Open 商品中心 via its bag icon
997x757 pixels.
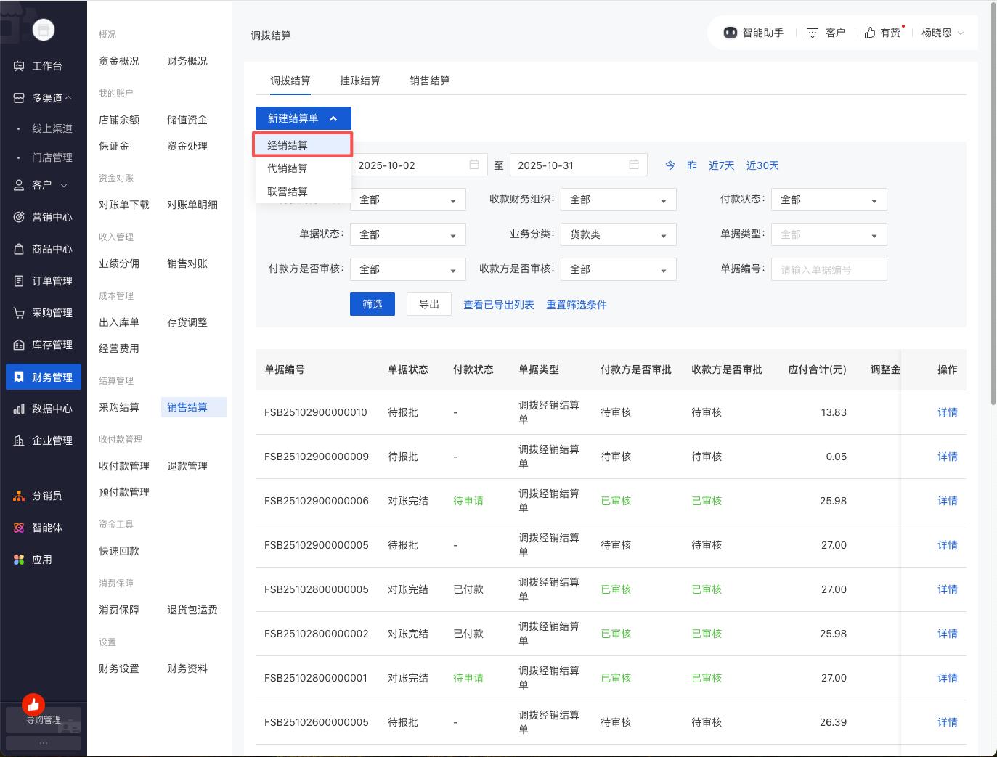point(19,249)
